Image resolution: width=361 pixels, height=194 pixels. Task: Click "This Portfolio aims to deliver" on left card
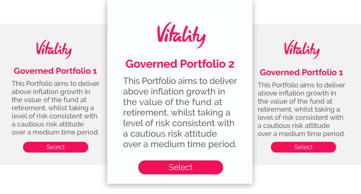(x=55, y=84)
